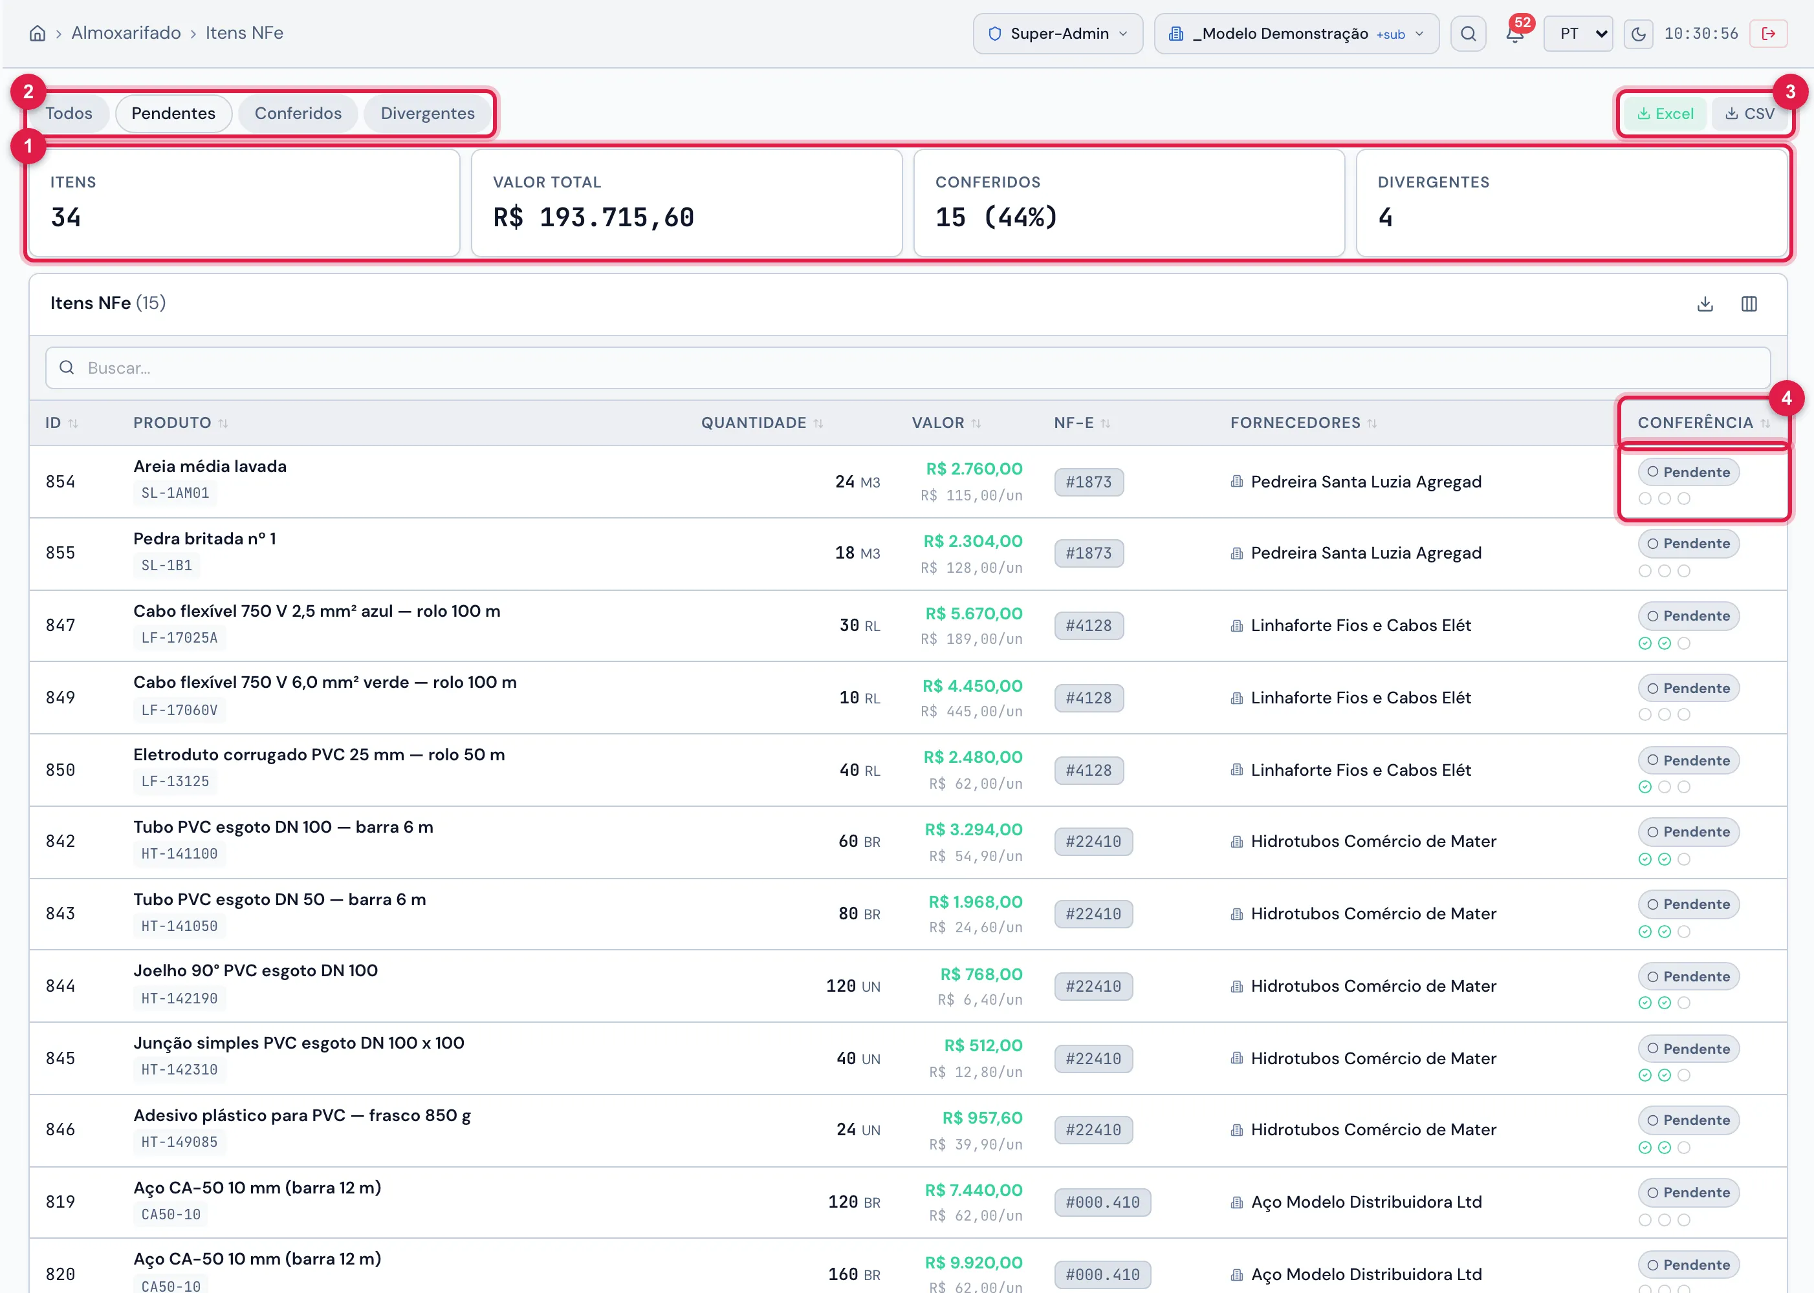The height and width of the screenshot is (1293, 1814).
Task: Open NF-e tag #1873 in row 854
Action: point(1088,482)
